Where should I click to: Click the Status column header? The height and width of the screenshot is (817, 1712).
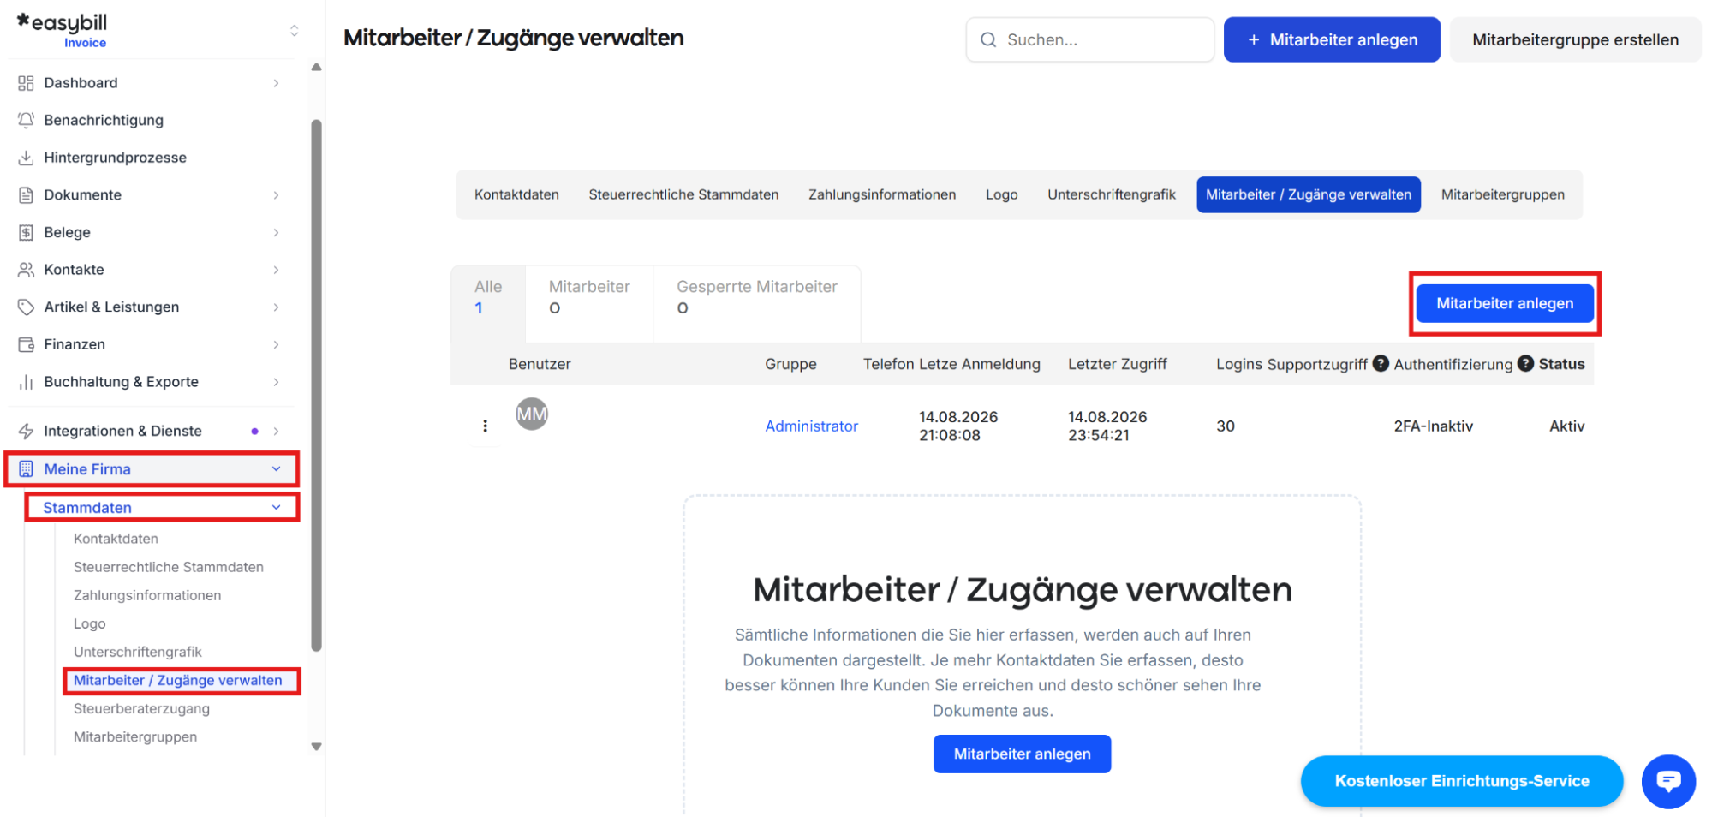point(1560,364)
